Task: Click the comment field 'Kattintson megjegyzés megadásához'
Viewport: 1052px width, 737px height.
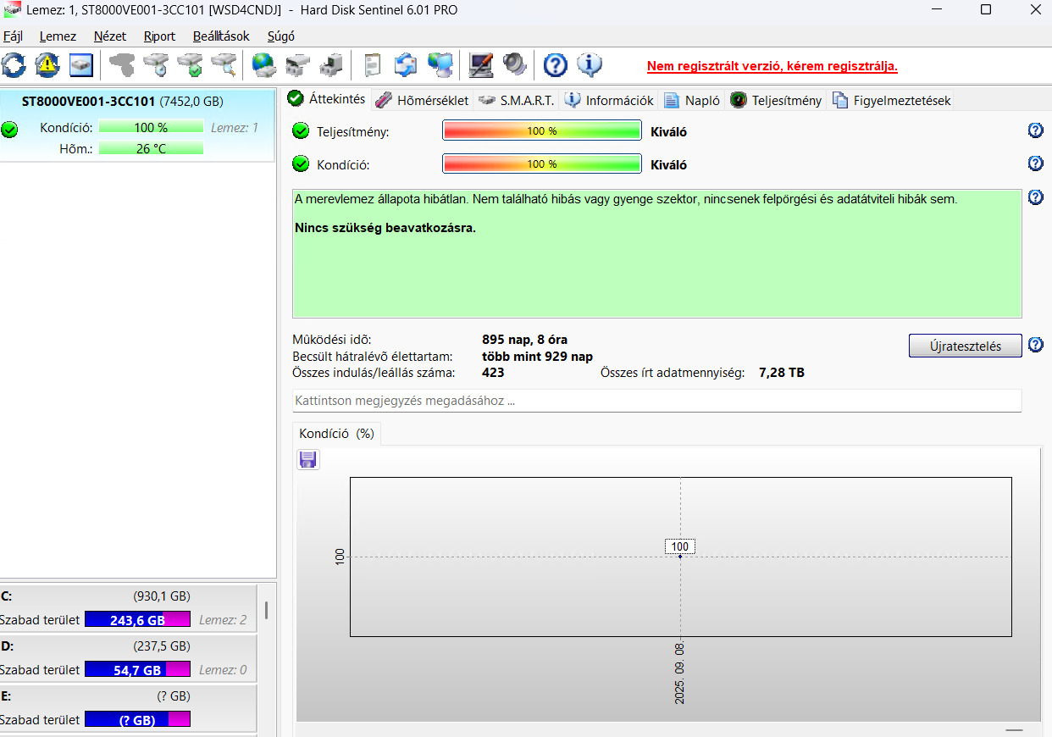Action: [x=656, y=401]
